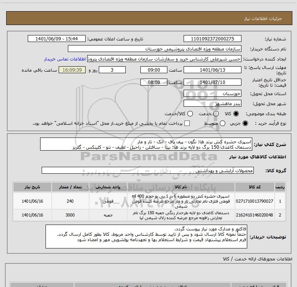Screen dimensions: 297x287
Task: Click the تعداد / مقدار column header
Action: (70, 187)
